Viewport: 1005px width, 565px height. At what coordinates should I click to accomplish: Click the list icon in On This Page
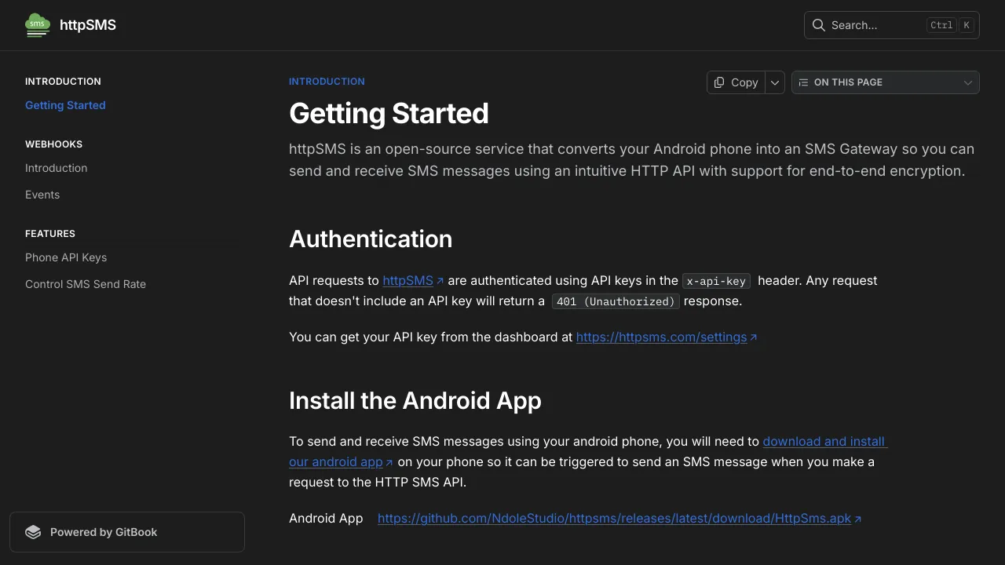(x=803, y=82)
